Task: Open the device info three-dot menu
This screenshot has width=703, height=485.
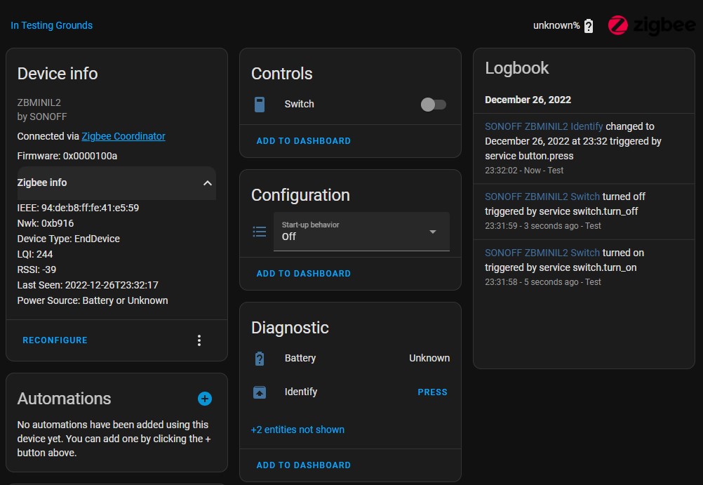Action: [x=199, y=340]
